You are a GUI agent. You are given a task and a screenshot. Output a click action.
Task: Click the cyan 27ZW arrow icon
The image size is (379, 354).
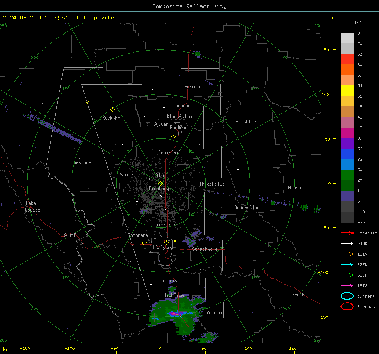(x=347, y=265)
